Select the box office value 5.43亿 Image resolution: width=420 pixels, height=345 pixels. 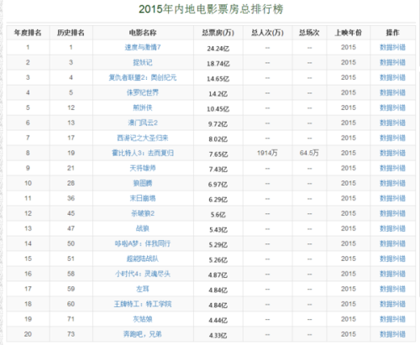click(218, 230)
